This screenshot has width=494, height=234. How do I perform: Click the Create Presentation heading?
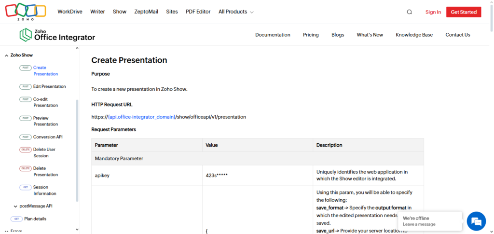pos(129,60)
